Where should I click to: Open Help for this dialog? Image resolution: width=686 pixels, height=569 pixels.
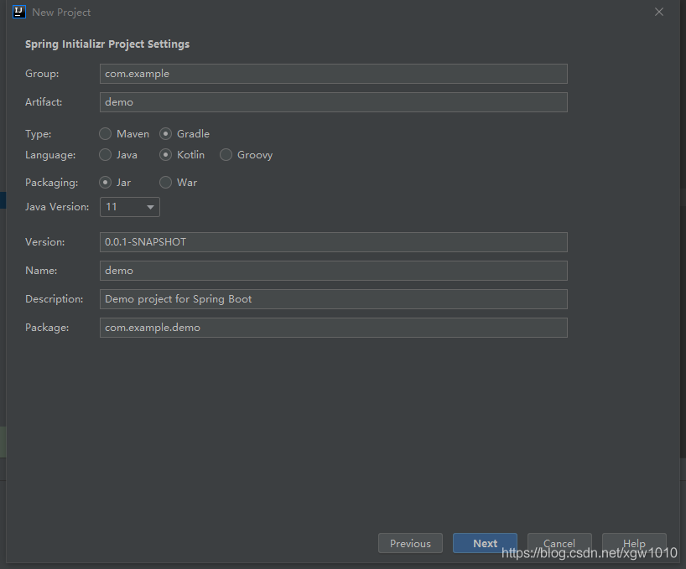tap(634, 543)
